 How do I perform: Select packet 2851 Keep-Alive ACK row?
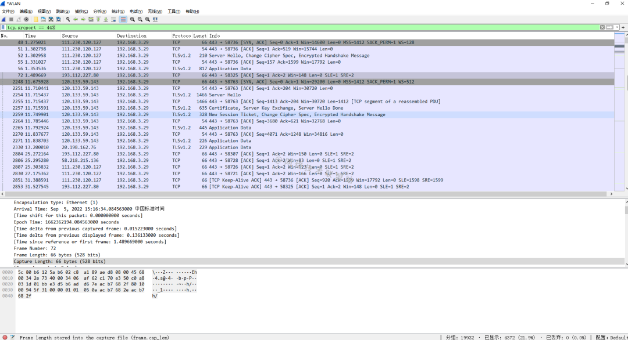(307, 180)
